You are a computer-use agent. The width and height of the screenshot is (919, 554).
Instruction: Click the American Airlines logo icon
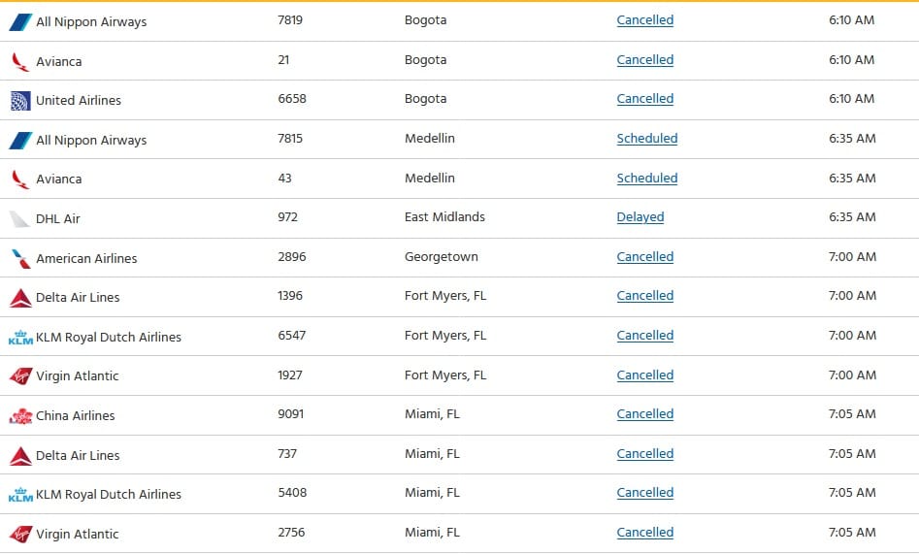click(x=20, y=258)
